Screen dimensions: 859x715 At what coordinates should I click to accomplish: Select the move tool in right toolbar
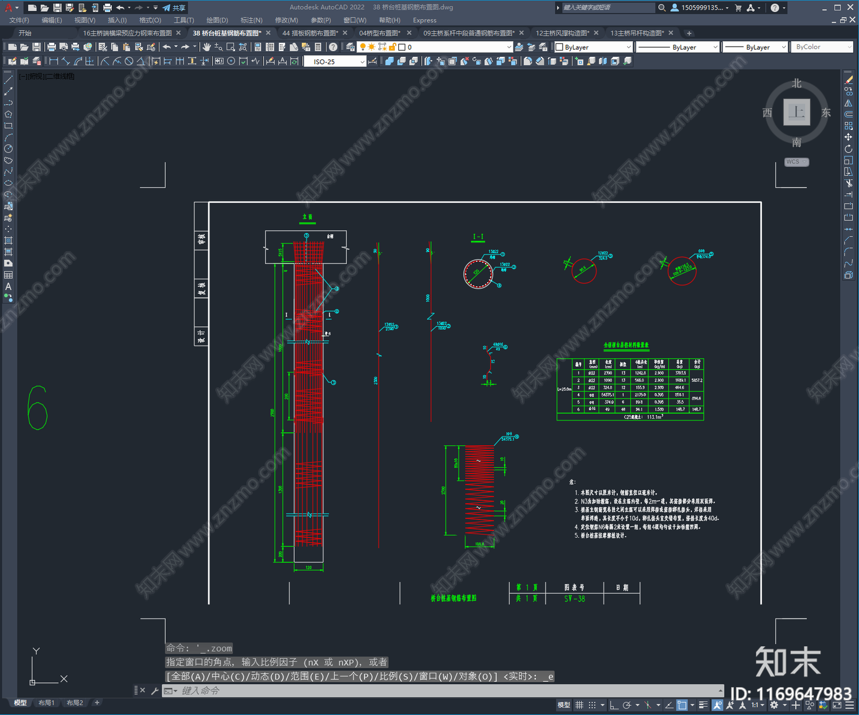point(848,137)
